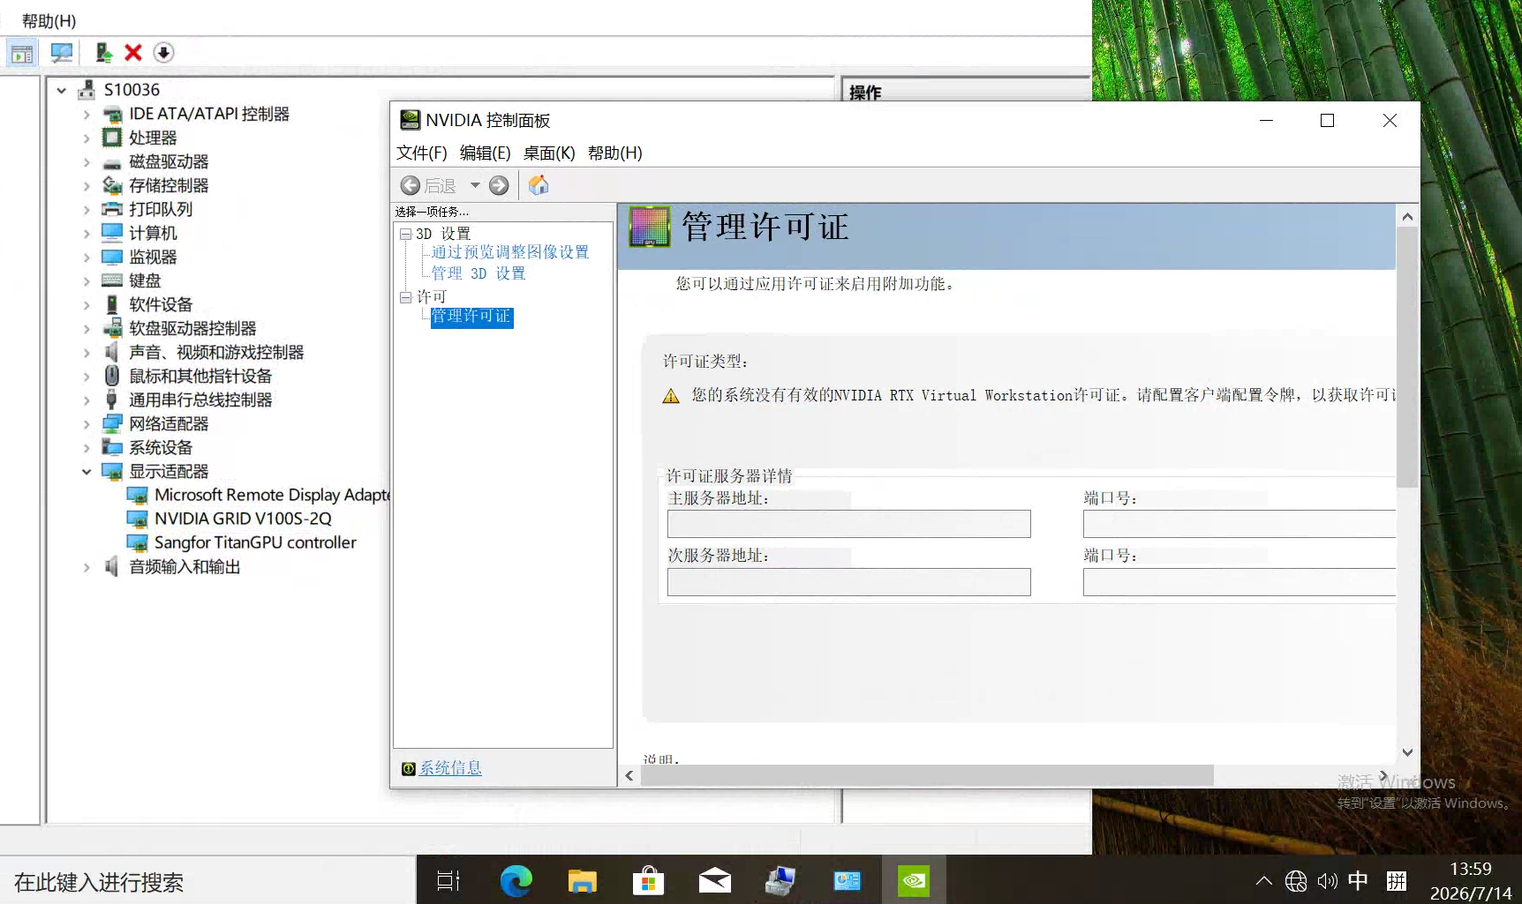Open the 帮助(H) menu in Device Manager window
Image resolution: width=1522 pixels, height=904 pixels.
tap(49, 20)
